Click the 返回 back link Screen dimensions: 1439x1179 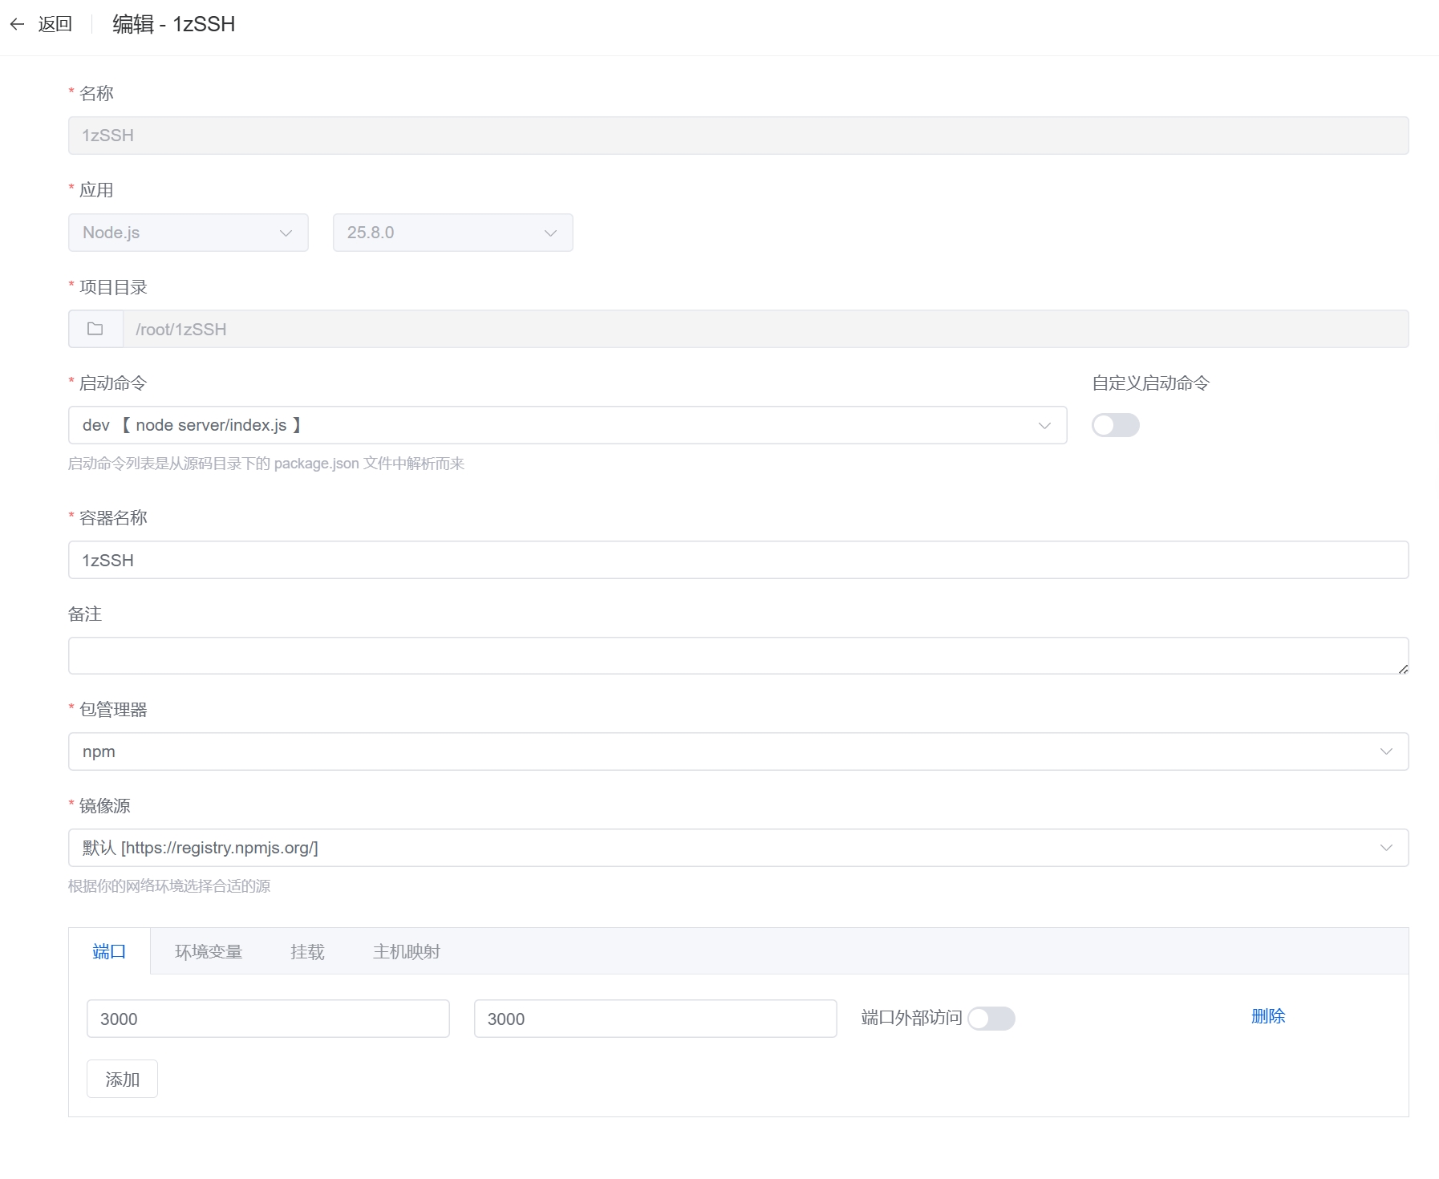coord(55,24)
